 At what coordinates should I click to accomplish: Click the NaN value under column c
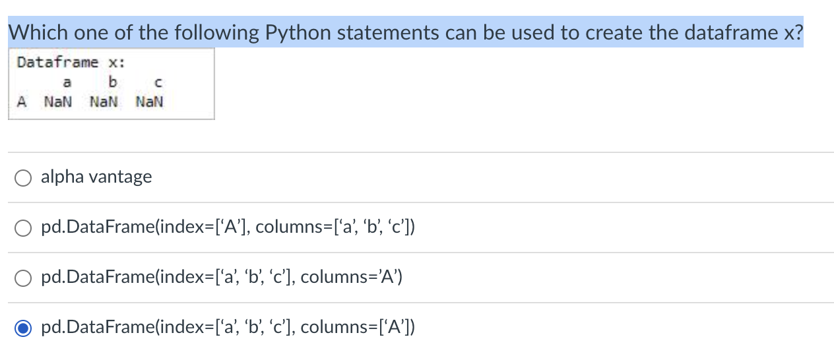(x=149, y=102)
